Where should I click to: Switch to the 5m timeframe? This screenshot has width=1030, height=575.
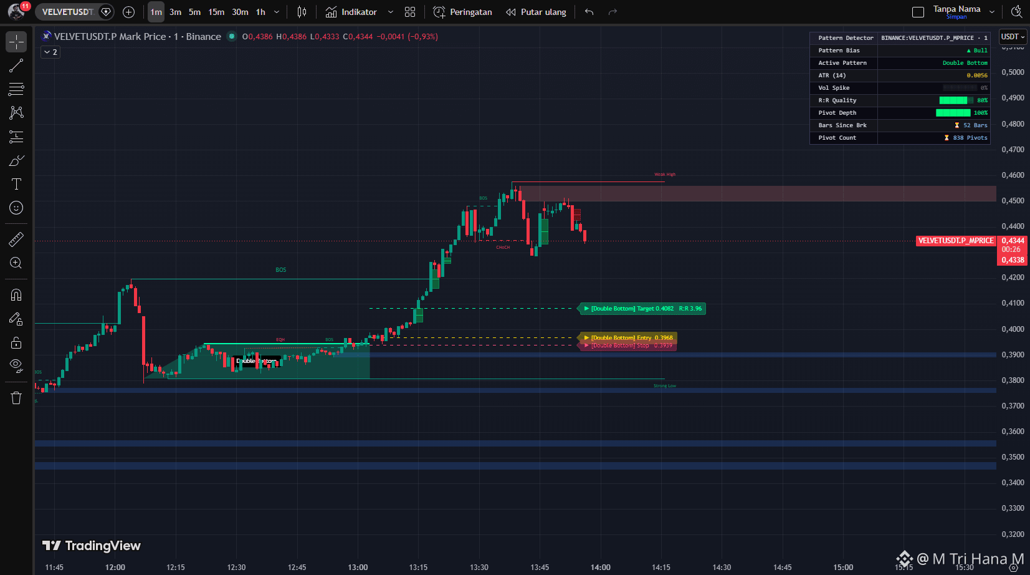[194, 12]
